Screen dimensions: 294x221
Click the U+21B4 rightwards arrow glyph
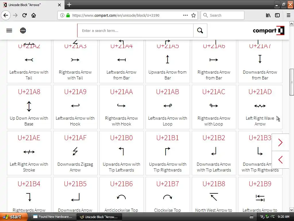(x=29, y=197)
